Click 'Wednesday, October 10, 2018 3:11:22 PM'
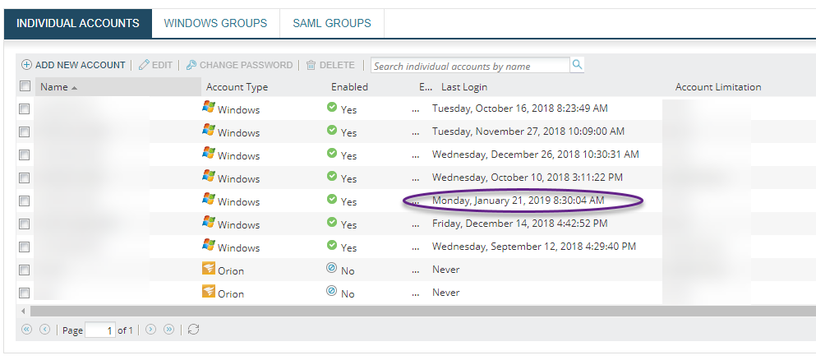The width and height of the screenshot is (816, 360). (x=528, y=177)
